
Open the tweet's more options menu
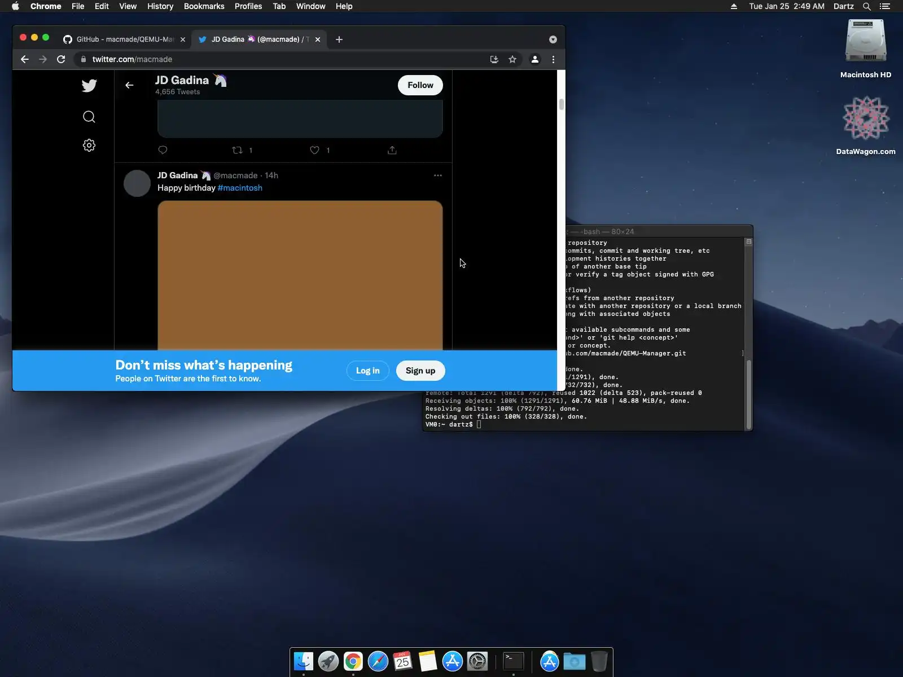click(x=438, y=175)
